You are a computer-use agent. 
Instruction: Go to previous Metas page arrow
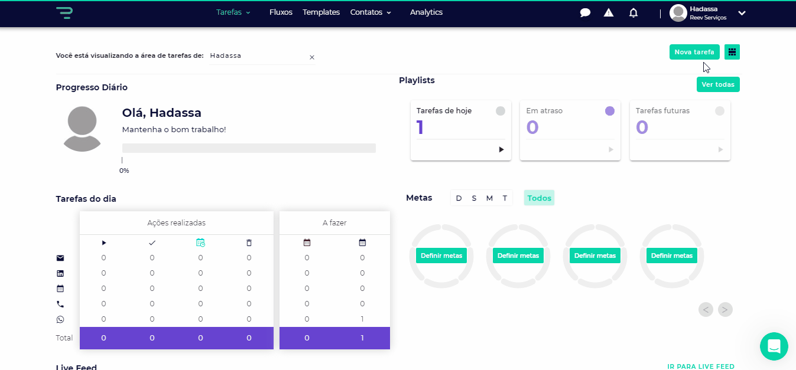[706, 309]
